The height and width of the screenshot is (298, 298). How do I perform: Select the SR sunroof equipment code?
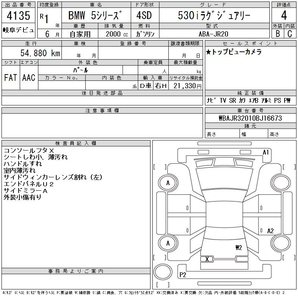point(232,100)
